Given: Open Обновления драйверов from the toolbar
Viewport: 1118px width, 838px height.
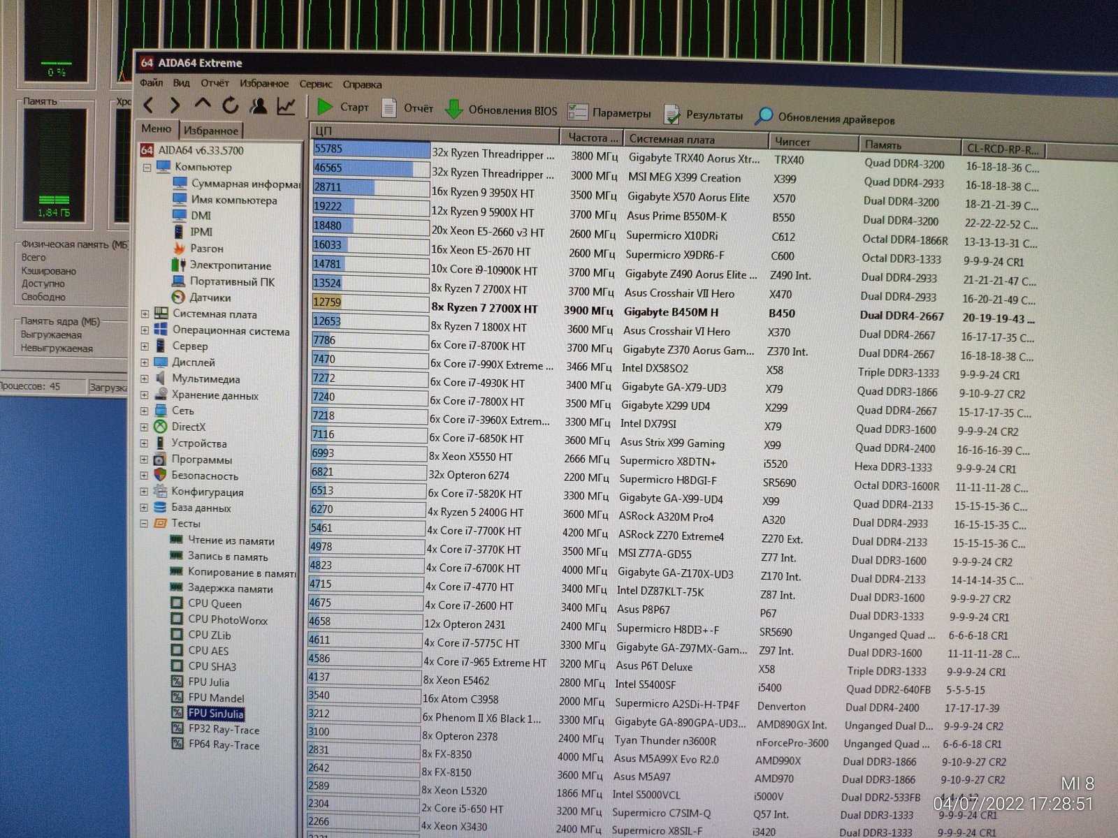Looking at the screenshot, I should pos(825,118).
